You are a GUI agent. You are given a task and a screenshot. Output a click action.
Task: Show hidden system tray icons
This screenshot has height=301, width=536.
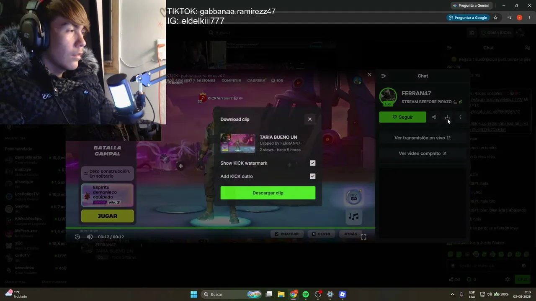(452, 294)
